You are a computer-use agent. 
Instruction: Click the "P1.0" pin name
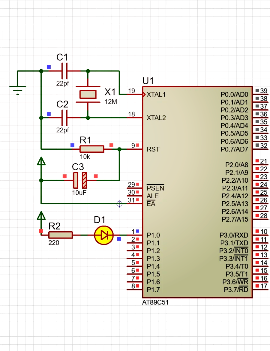(x=153, y=235)
